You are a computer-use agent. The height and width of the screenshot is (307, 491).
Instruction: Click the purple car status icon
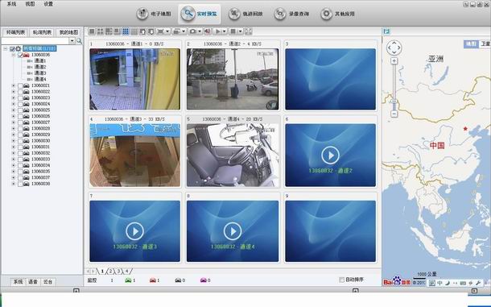coord(203,280)
